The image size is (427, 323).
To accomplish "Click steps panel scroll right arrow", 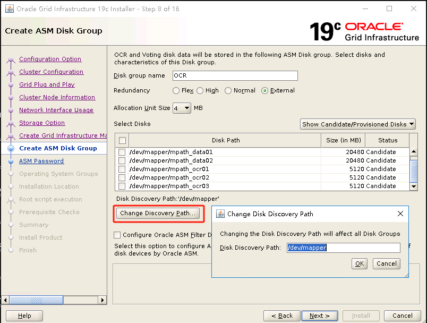I will pyautogui.click(x=103, y=300).
